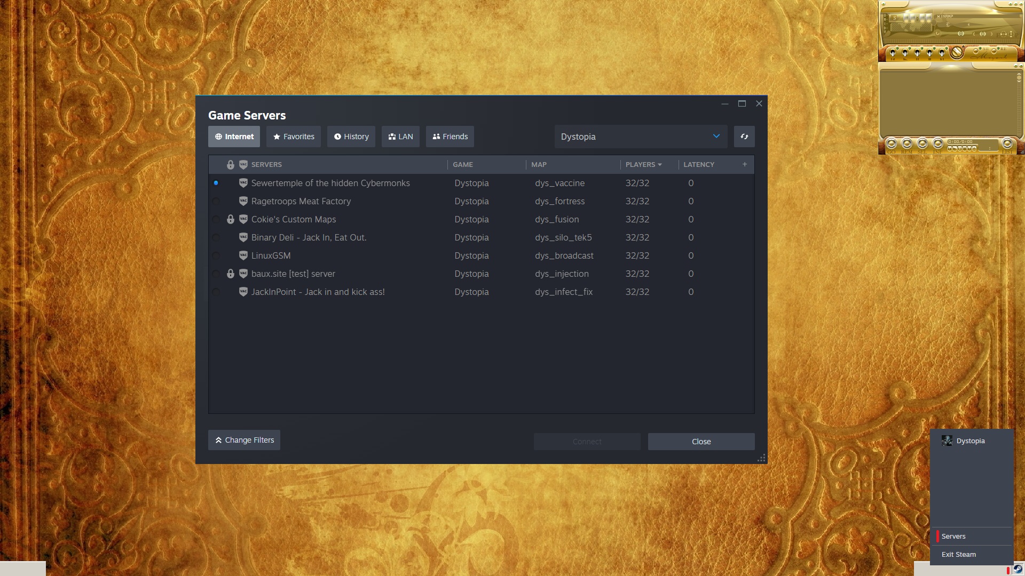
Task: Toggle Winamp shuffle SH button
Action: point(975,51)
